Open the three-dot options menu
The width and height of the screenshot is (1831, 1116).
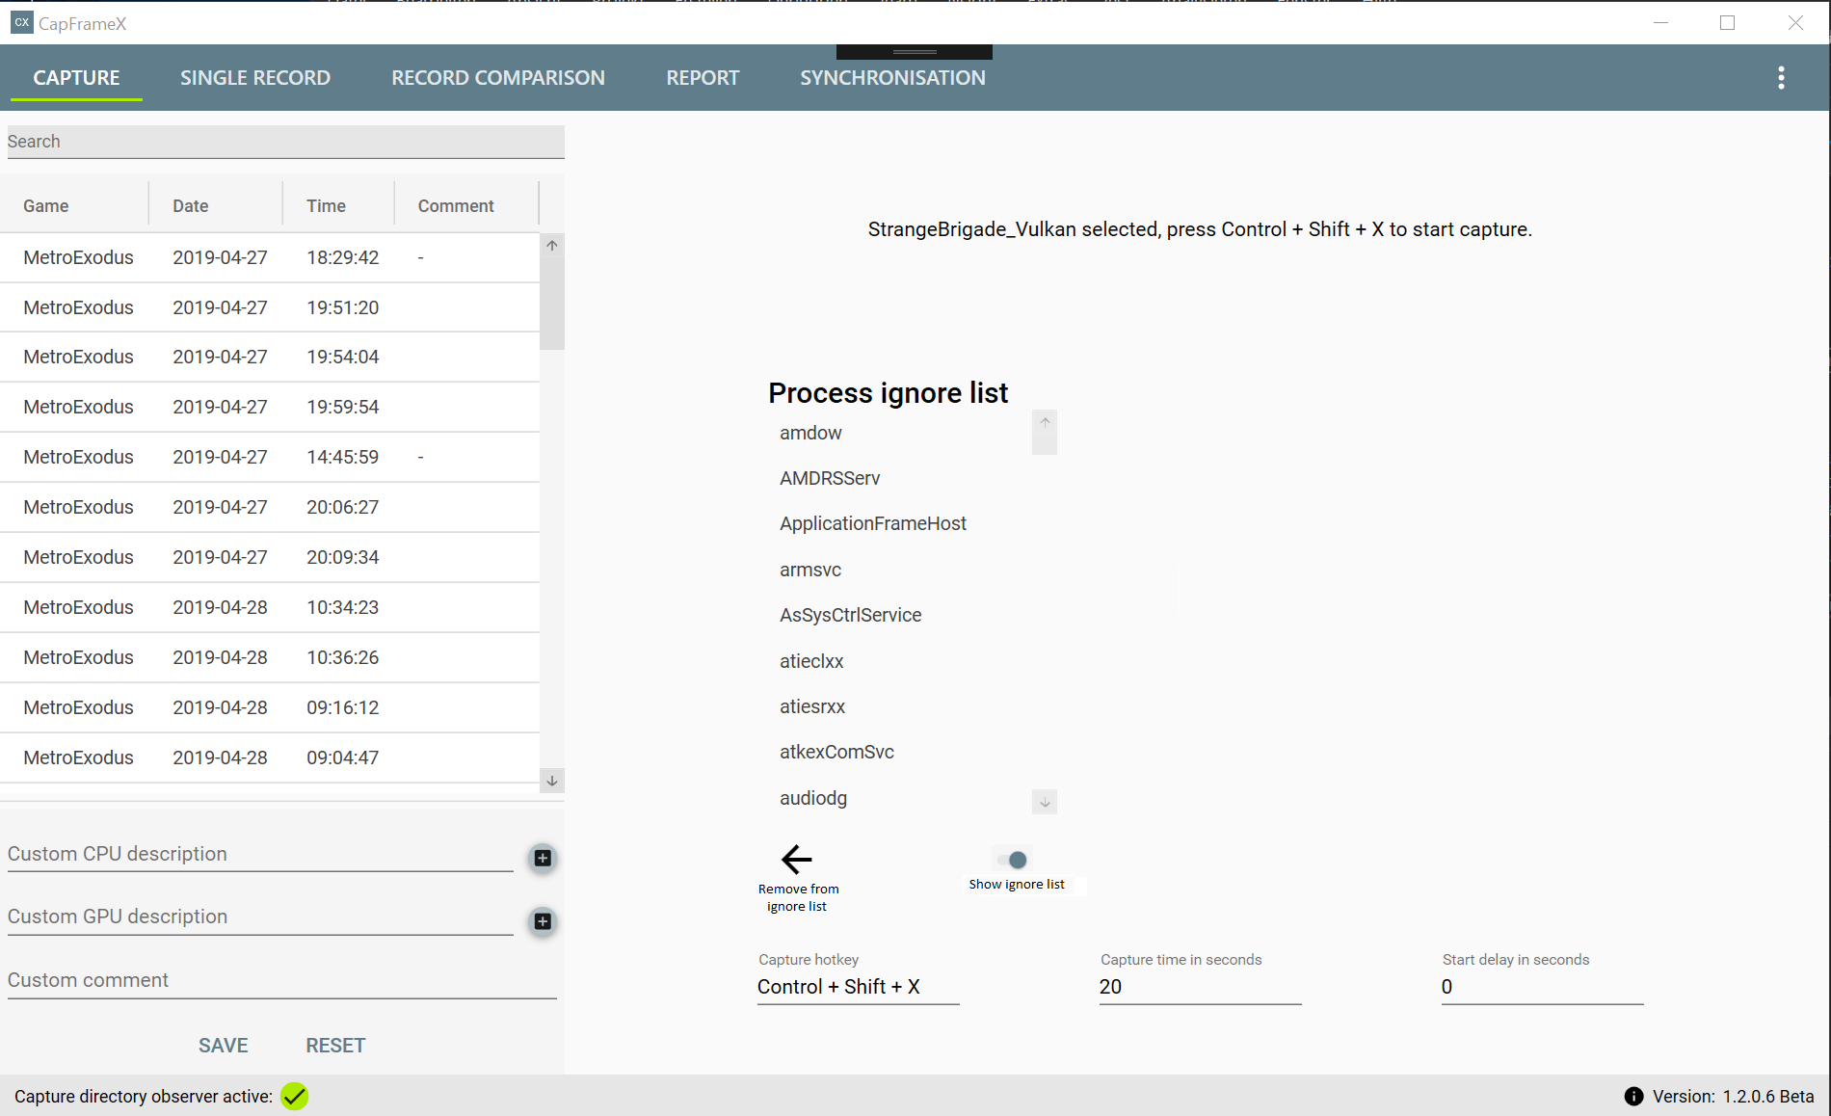click(1781, 78)
